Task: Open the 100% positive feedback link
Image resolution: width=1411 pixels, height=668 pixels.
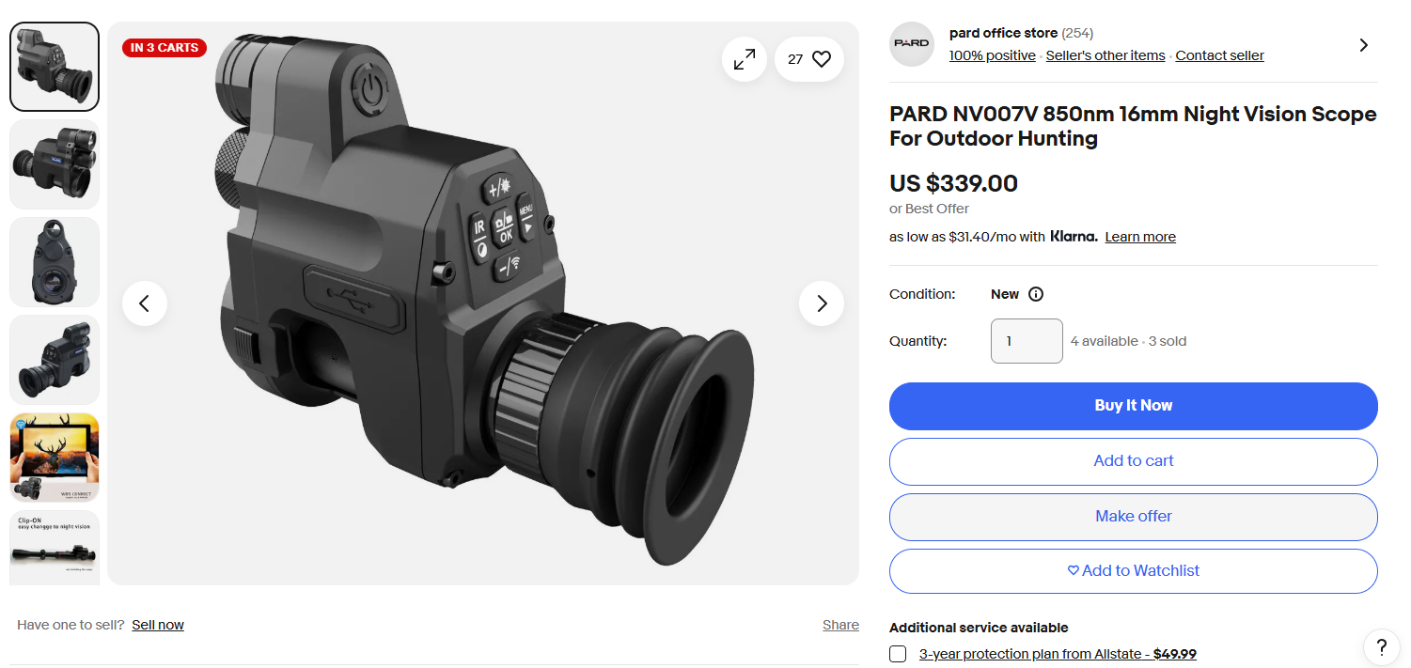Action: (993, 55)
